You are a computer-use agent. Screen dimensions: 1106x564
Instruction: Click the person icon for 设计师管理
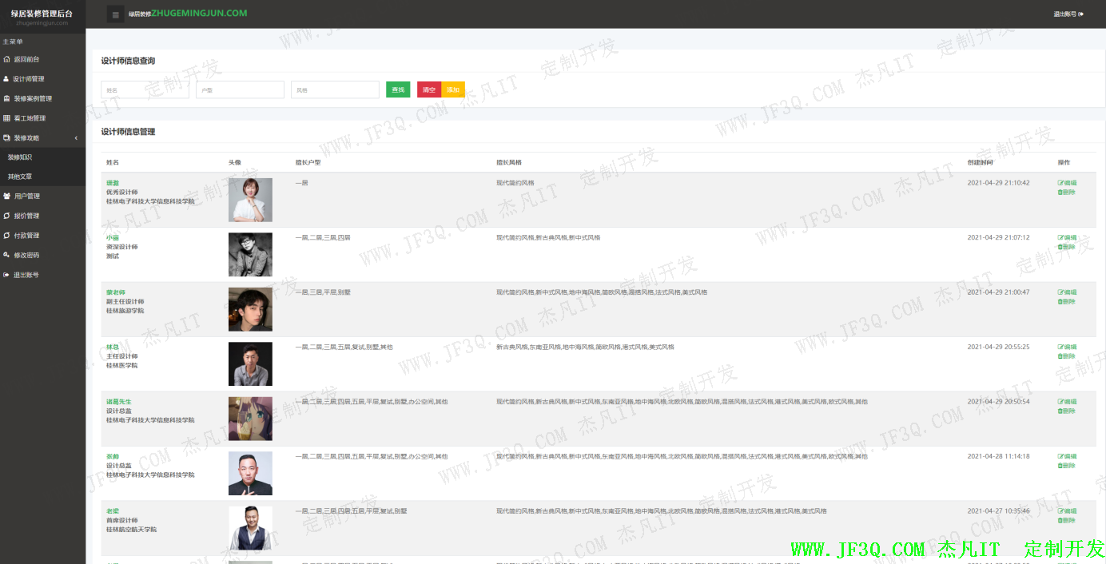pos(7,79)
